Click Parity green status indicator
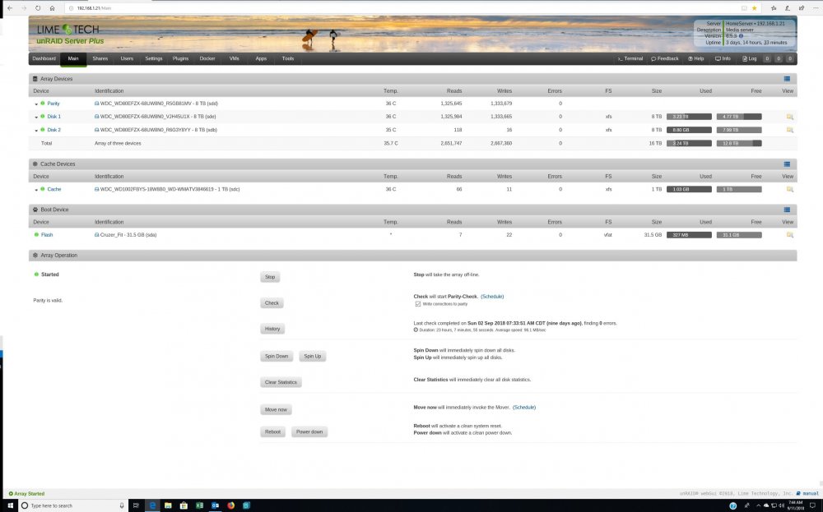The width and height of the screenshot is (823, 512). click(43, 104)
